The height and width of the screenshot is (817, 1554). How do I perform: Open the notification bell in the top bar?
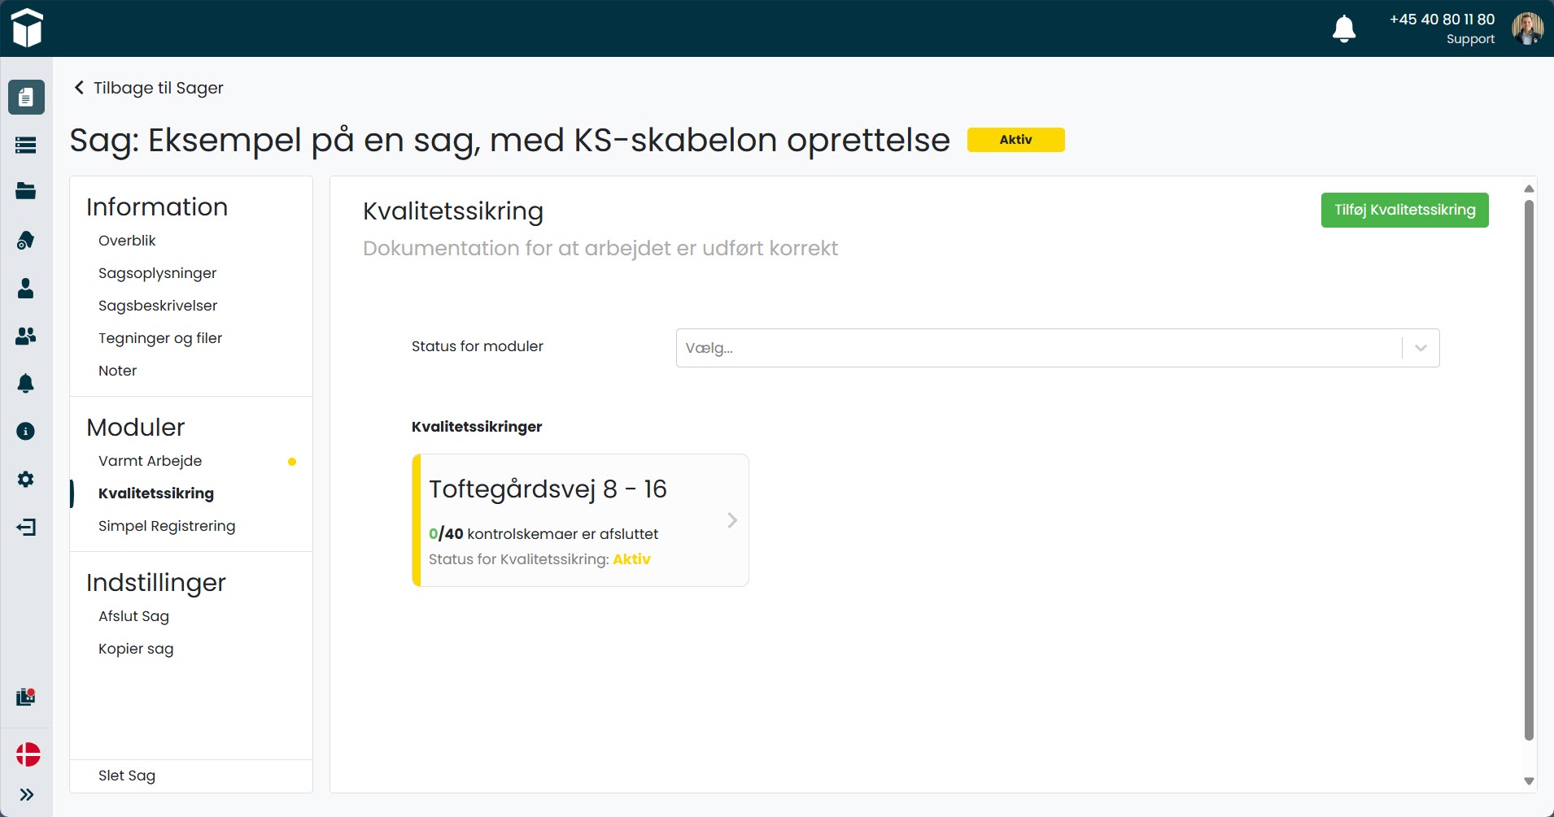[x=1343, y=27]
